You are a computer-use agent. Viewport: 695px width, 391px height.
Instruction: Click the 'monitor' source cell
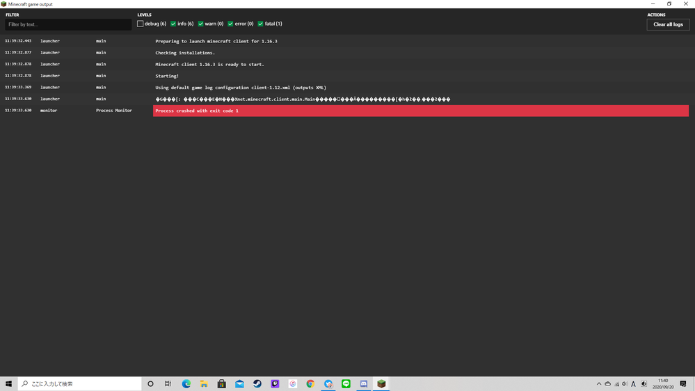point(49,111)
